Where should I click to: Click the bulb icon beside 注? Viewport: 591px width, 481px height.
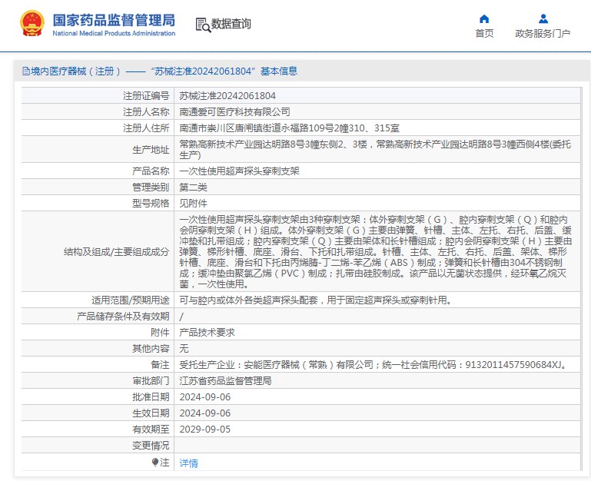(x=155, y=462)
